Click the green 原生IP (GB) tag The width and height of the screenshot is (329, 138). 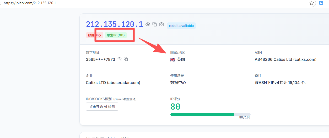tap(116, 35)
